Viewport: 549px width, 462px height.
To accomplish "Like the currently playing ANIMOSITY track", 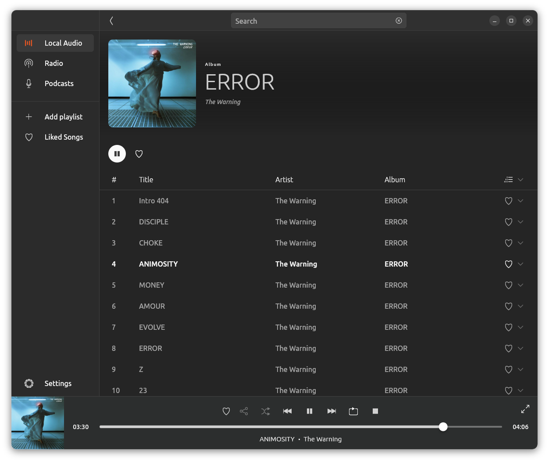I will click(226, 411).
